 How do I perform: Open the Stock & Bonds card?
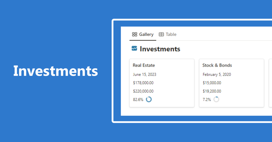pyautogui.click(x=231, y=83)
